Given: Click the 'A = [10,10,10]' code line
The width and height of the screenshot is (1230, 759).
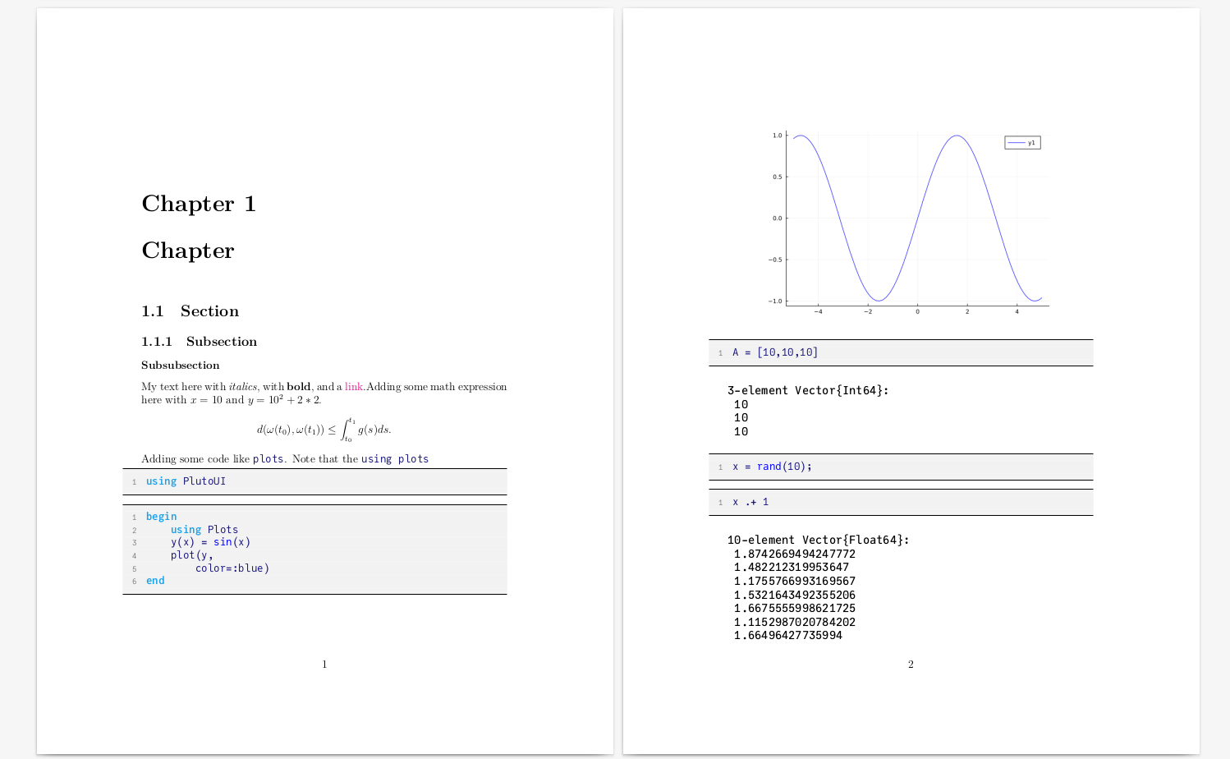Looking at the screenshot, I should coord(775,352).
